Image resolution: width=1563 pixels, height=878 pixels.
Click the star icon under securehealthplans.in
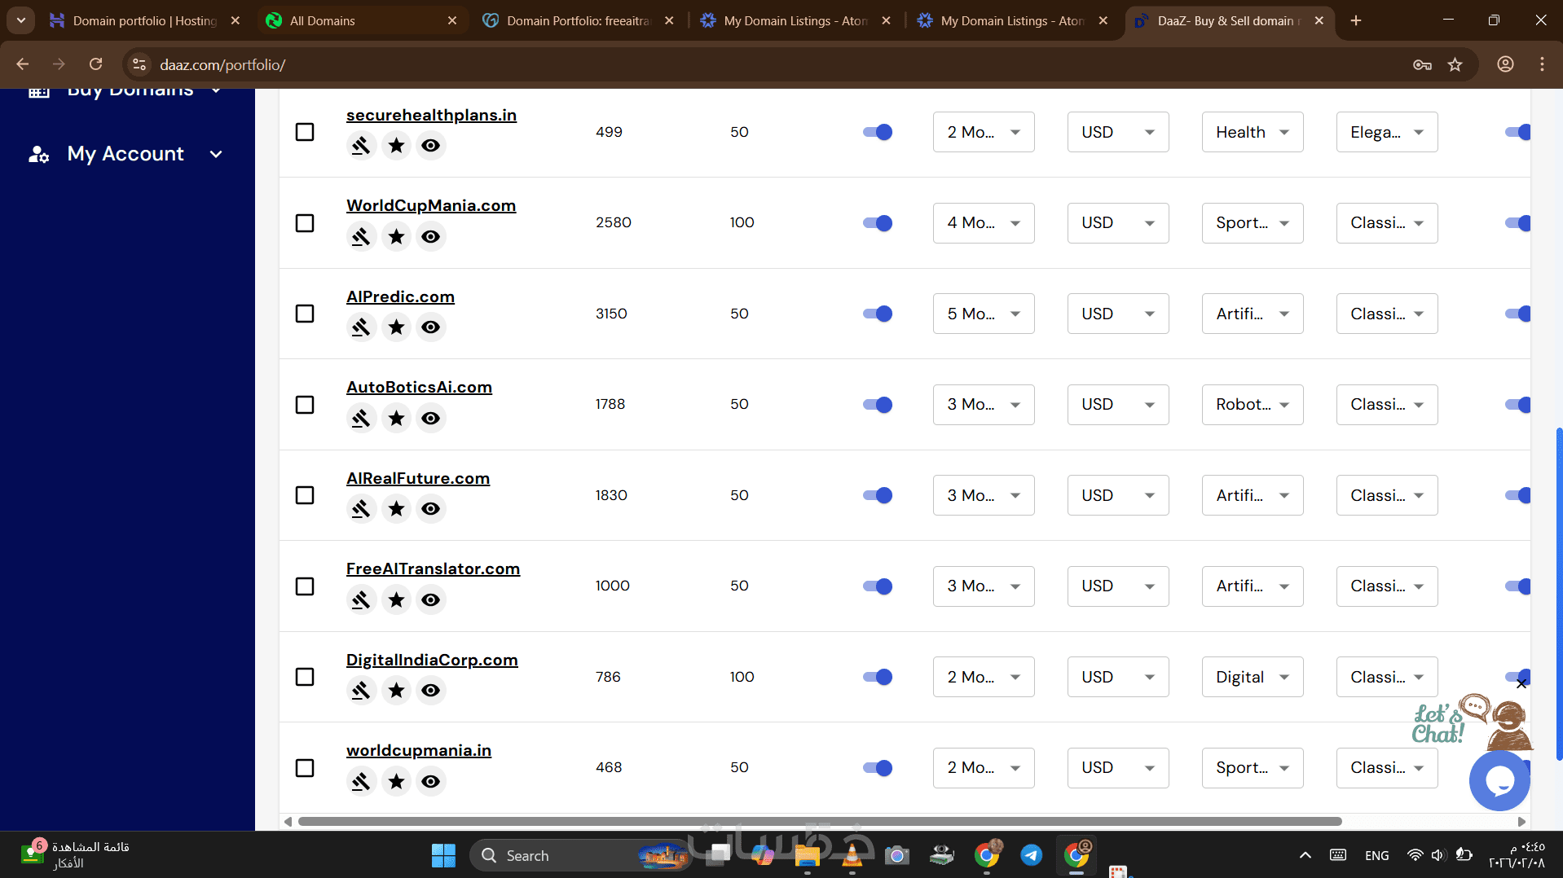point(397,145)
